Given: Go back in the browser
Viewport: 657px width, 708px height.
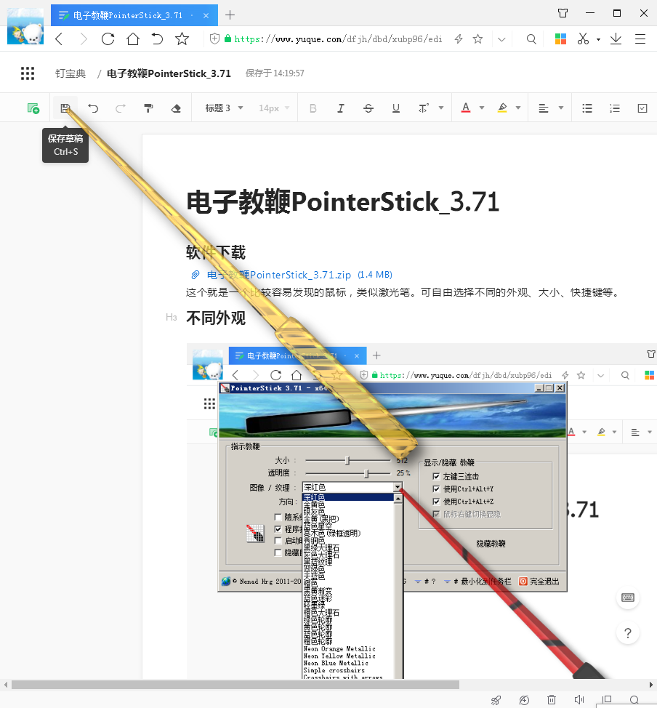Looking at the screenshot, I should point(59,39).
